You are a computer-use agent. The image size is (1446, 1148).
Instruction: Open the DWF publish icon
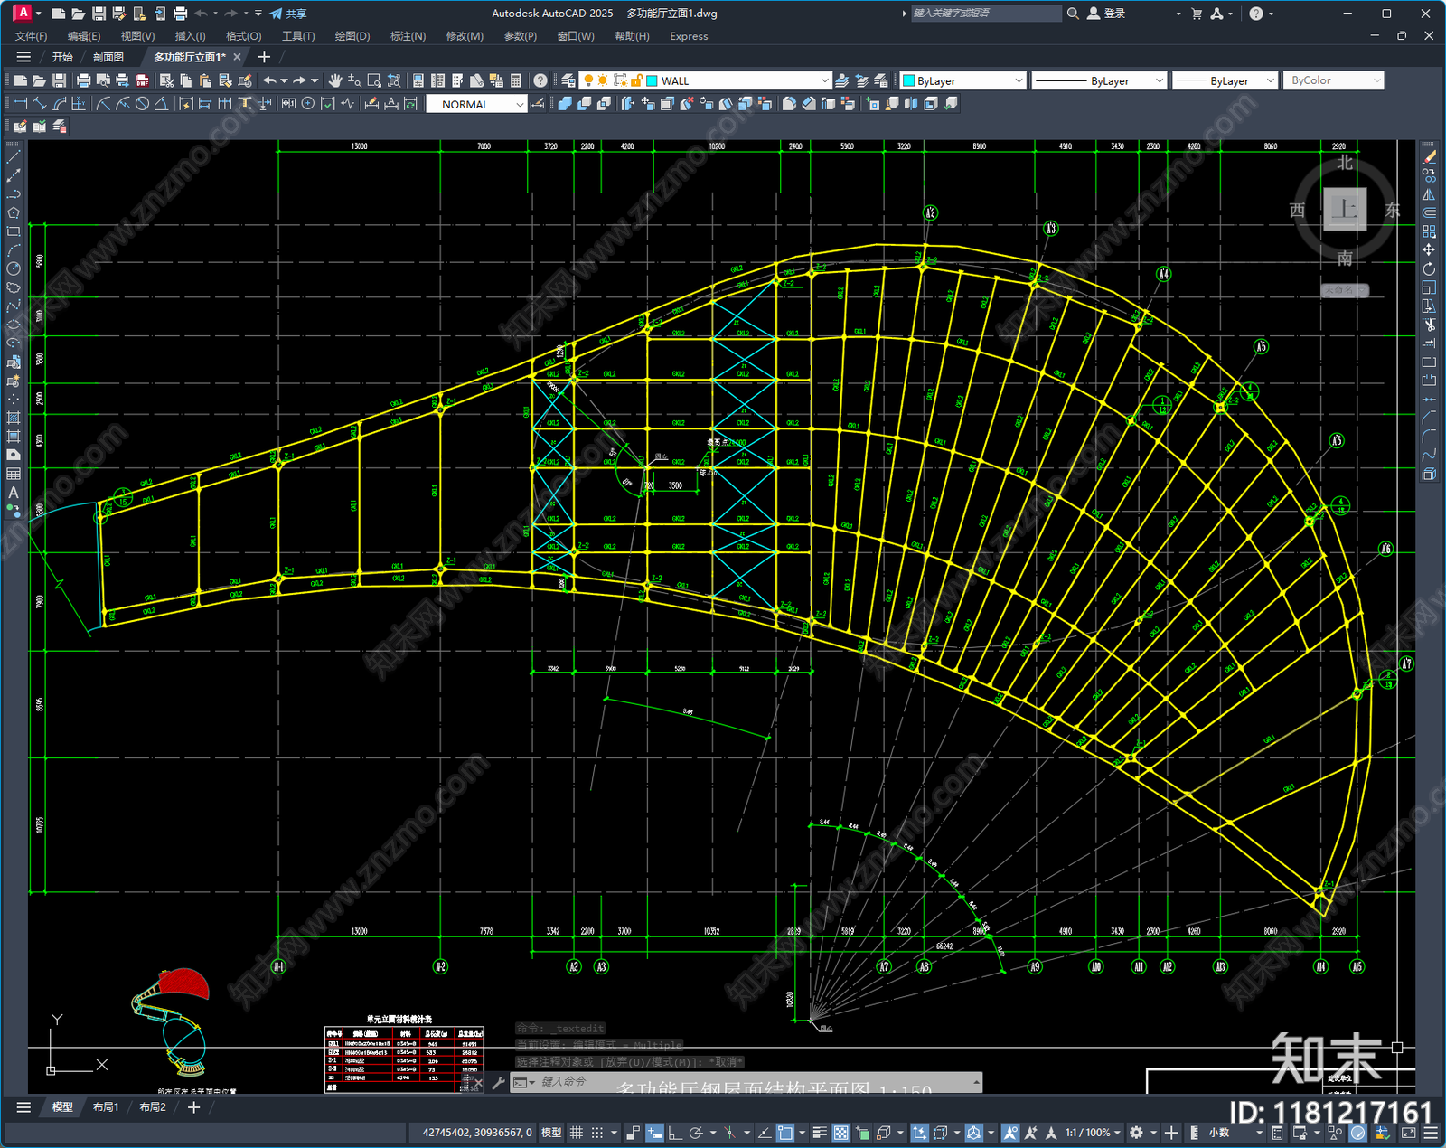[142, 80]
